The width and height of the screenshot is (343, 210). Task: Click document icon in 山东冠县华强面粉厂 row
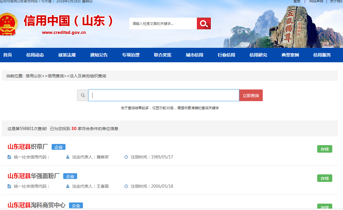pos(9,186)
